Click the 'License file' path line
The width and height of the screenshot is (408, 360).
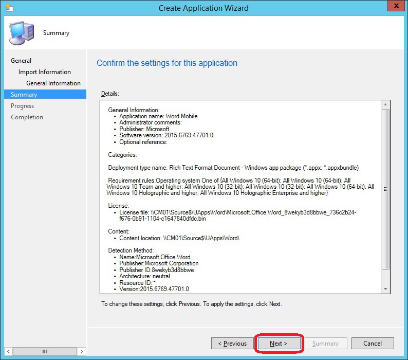[237, 215]
